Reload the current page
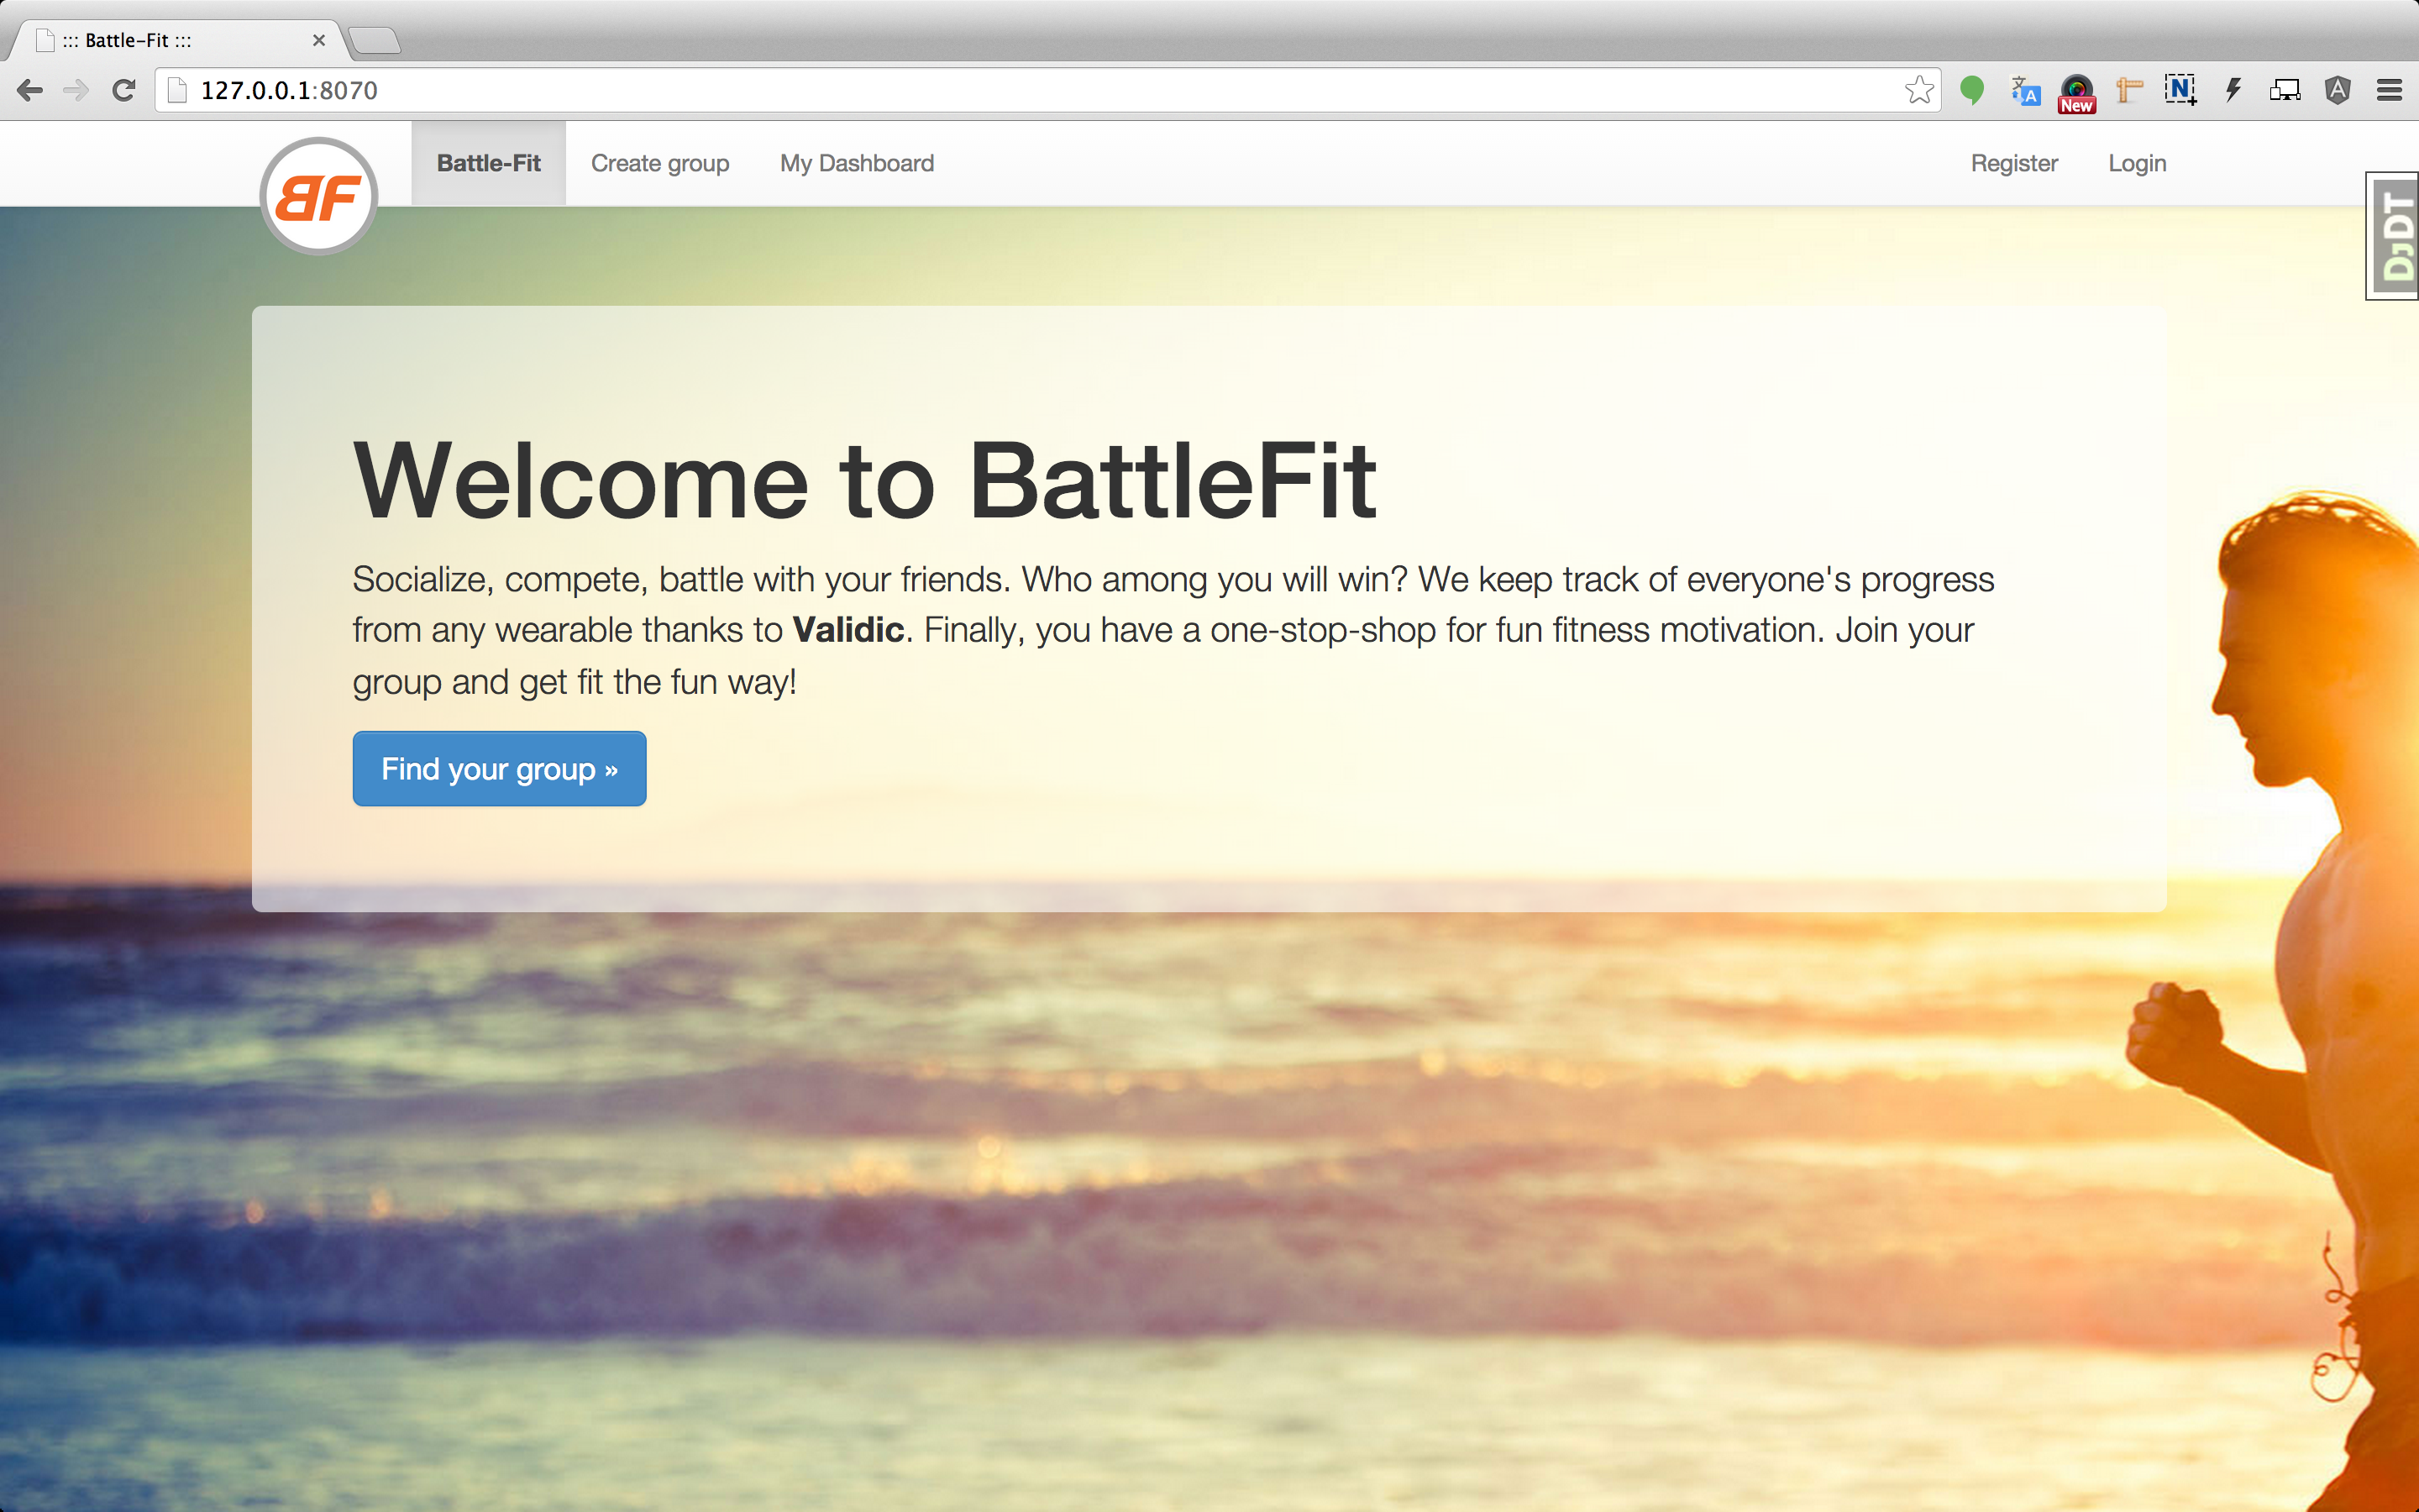Screen dimensions: 2419x1512 pyautogui.click(x=124, y=90)
